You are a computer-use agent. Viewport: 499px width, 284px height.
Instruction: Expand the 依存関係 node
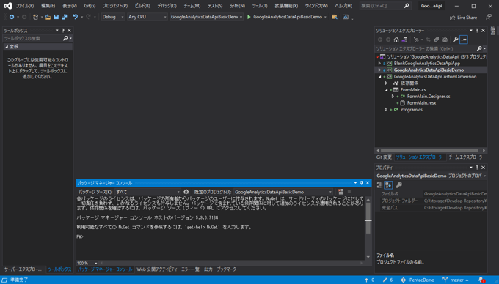coord(386,83)
